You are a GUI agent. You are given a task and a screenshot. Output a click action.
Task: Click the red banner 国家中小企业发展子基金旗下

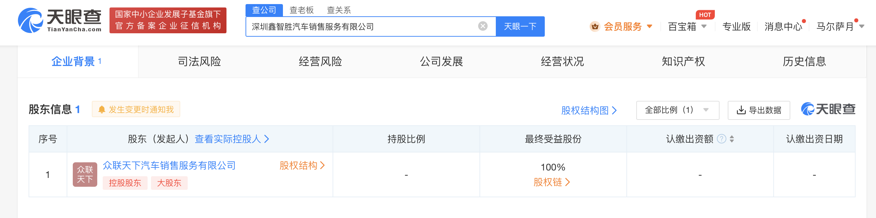point(168,20)
